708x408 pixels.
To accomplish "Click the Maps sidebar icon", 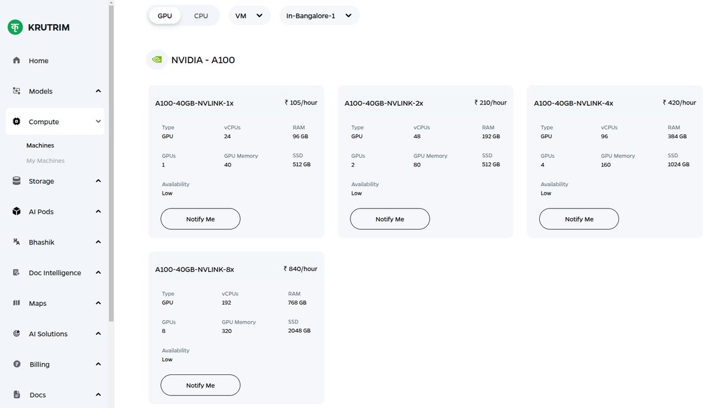I will (x=17, y=303).
